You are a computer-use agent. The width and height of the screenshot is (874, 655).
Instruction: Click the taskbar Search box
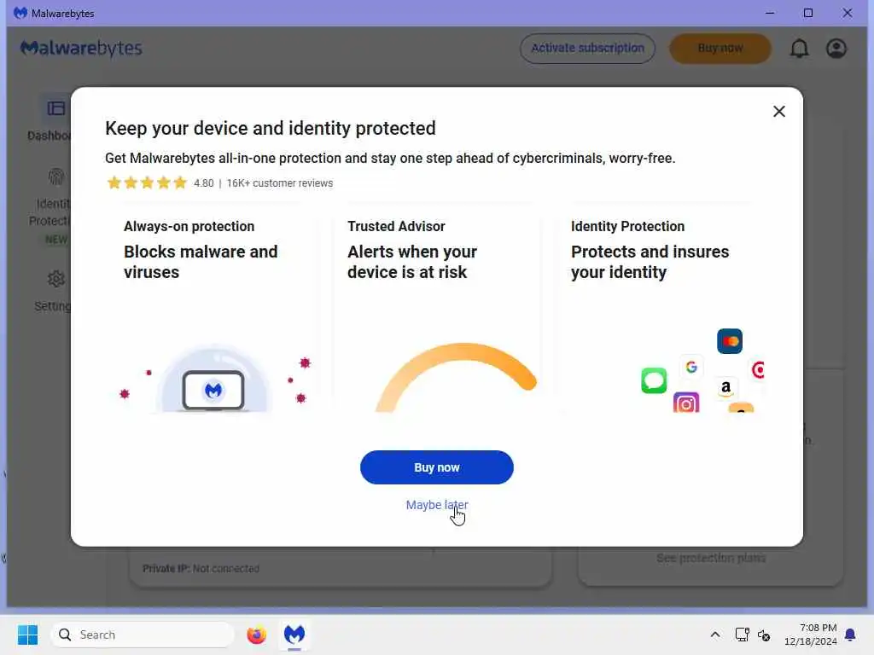point(143,635)
